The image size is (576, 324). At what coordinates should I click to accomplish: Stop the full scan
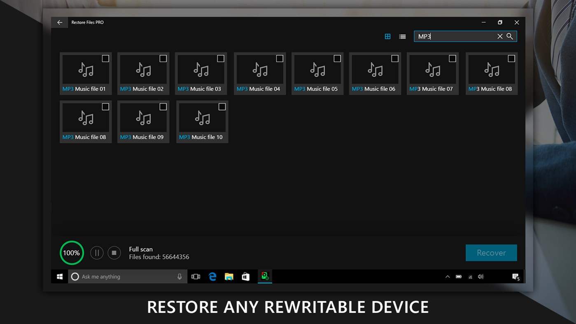pos(114,252)
